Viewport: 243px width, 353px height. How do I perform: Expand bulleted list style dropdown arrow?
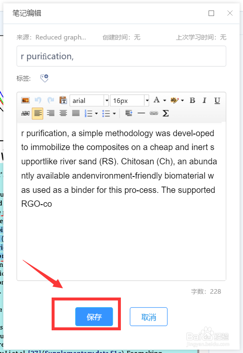coord(114,113)
